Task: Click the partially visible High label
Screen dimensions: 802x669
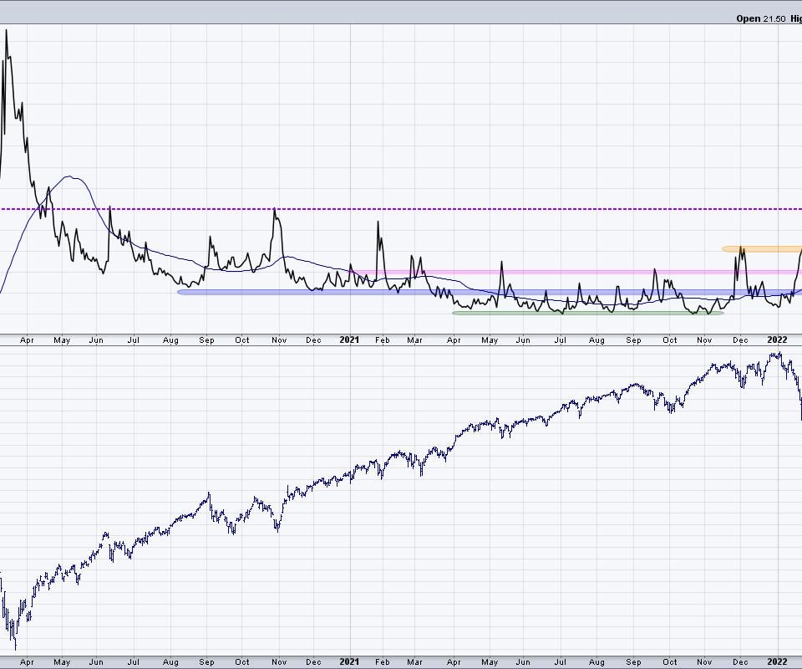Action: 795,18
